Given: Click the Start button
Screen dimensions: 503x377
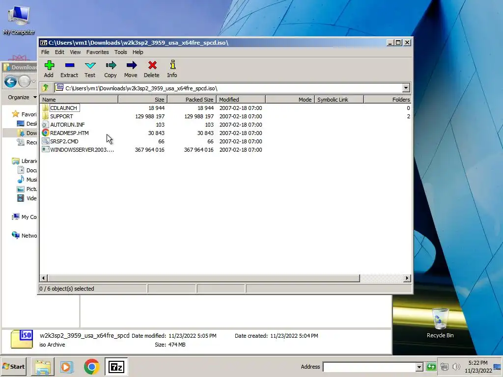Looking at the screenshot, I should point(14,367).
